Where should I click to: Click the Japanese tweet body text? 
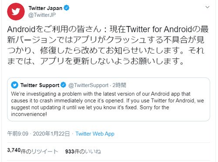coord(108,45)
